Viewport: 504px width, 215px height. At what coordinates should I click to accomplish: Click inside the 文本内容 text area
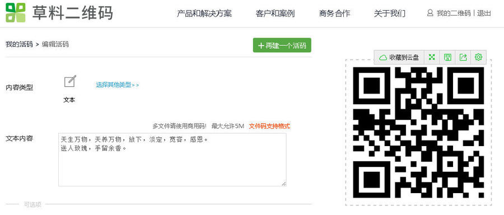pyautogui.click(x=172, y=160)
